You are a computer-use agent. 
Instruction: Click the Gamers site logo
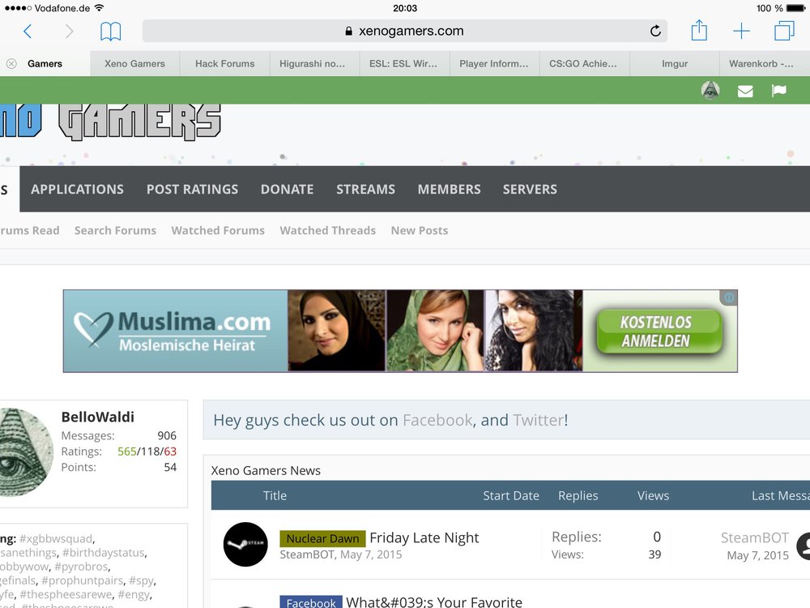110,122
